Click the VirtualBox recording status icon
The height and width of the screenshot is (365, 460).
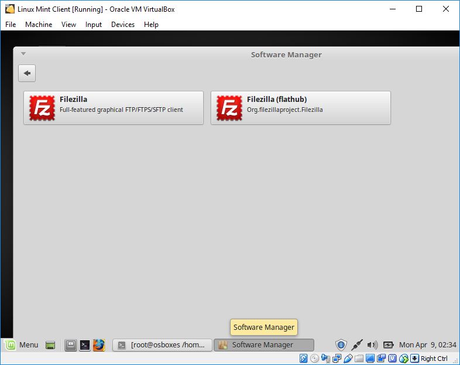point(382,359)
